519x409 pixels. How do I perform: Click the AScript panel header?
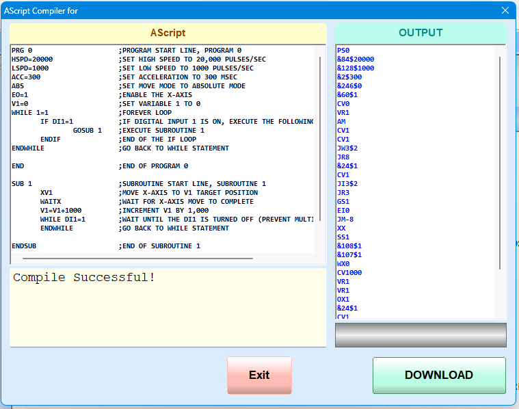tap(168, 33)
